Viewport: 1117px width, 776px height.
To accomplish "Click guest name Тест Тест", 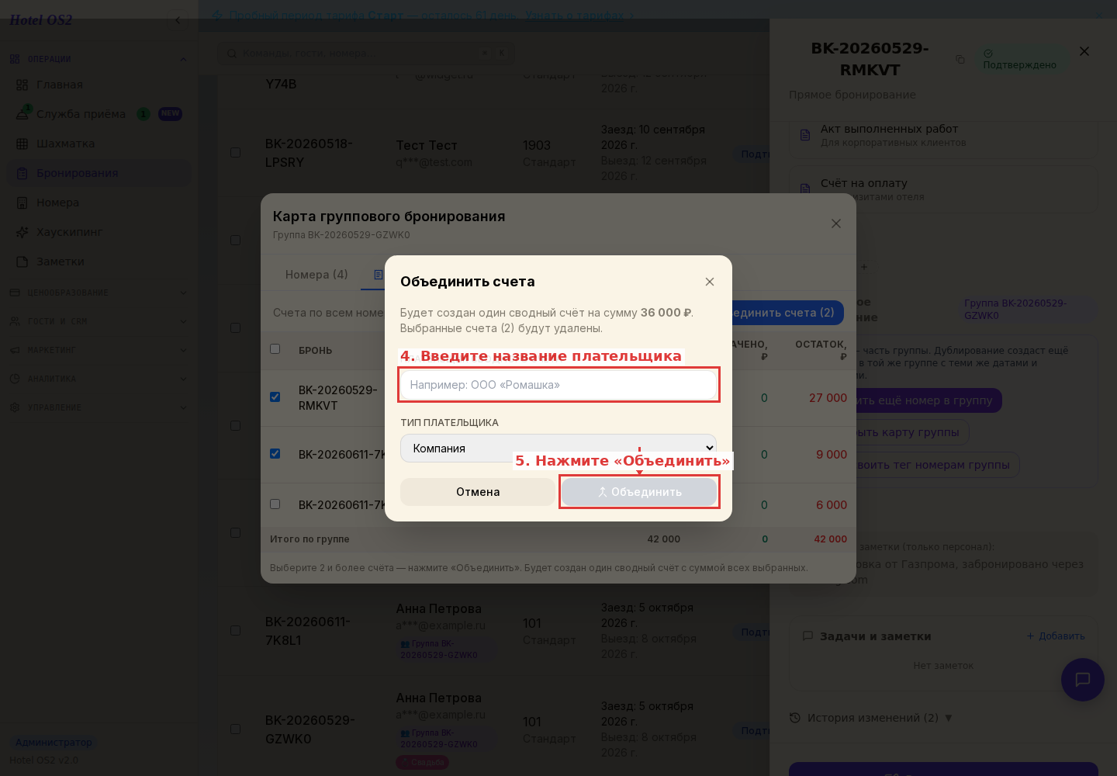I will 427,146.
